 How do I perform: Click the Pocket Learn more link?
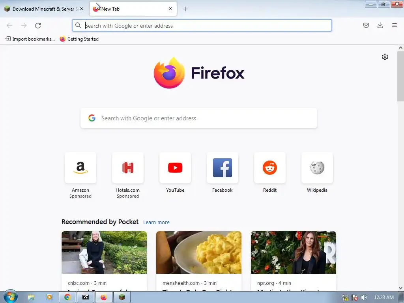click(156, 223)
